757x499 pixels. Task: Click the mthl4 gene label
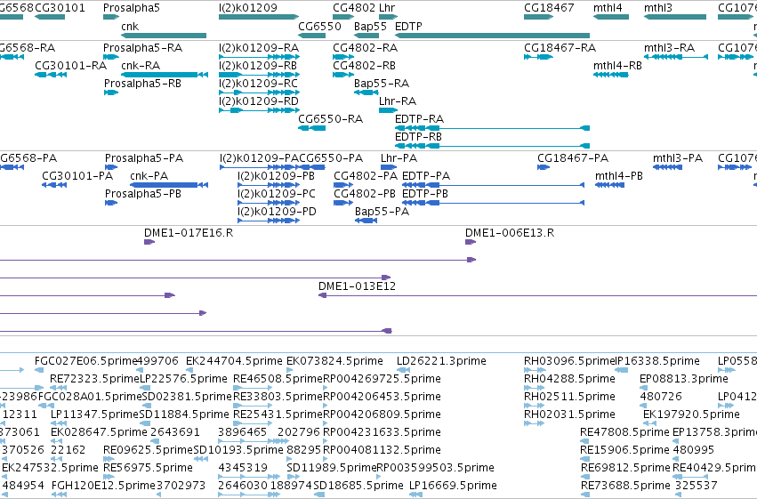pos(608,8)
